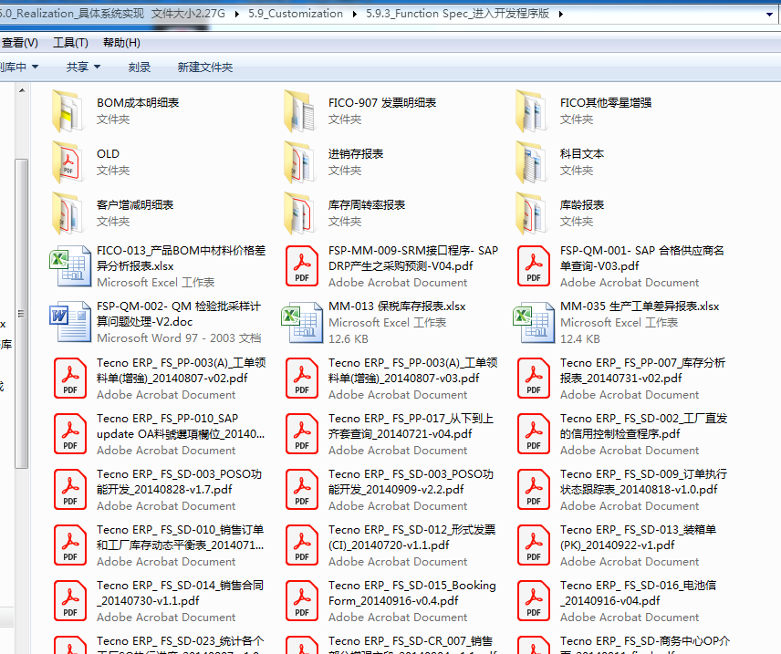The height and width of the screenshot is (654, 781).
Task: Select the FS_SD-013 装箱单 PDF icon
Action: tap(534, 545)
